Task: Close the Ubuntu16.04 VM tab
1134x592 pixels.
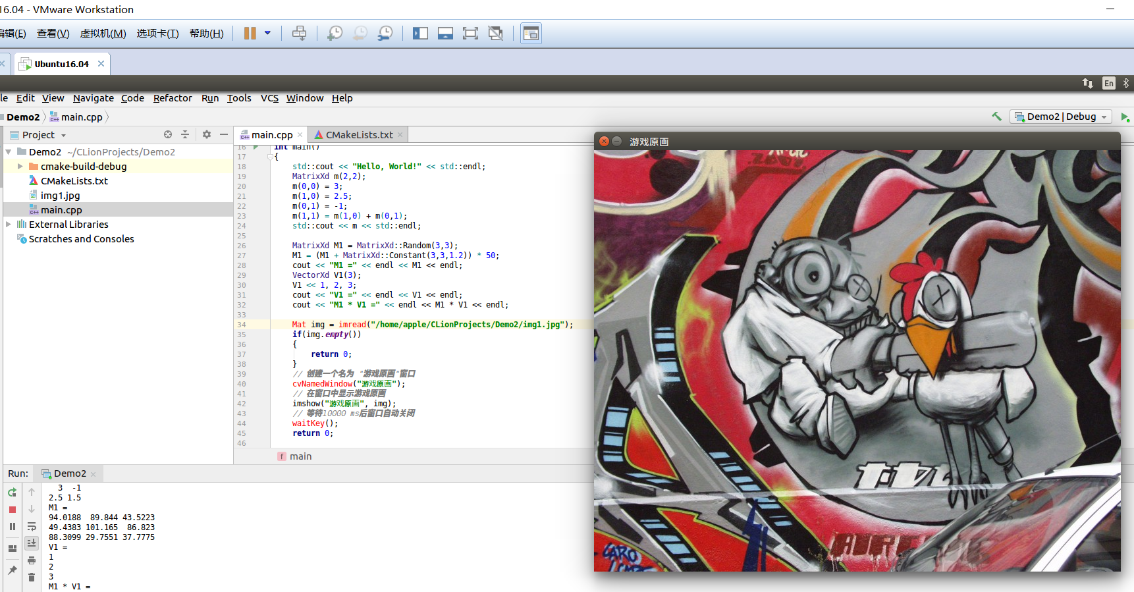Action: click(x=101, y=64)
